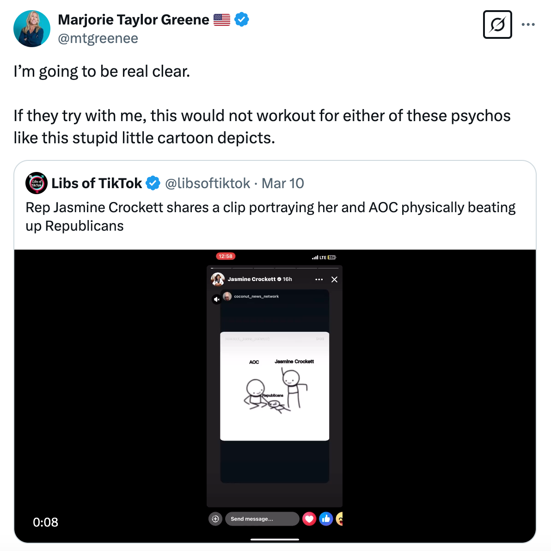The width and height of the screenshot is (551, 551).
Task: Click the plus circle icon beside message box
Action: click(x=215, y=519)
